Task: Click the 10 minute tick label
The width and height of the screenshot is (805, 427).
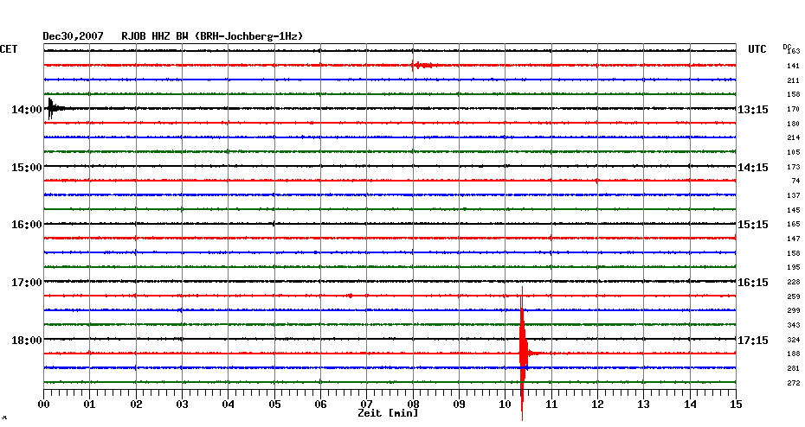Action: [506, 405]
